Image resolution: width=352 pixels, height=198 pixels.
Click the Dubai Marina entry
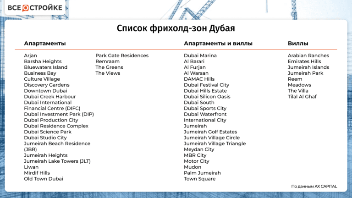pyautogui.click(x=200, y=55)
